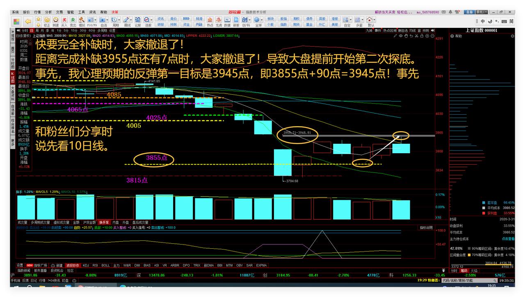The image size is (525, 297).
Task: Open F10/F9 company info icon
Action: tap(91, 19)
